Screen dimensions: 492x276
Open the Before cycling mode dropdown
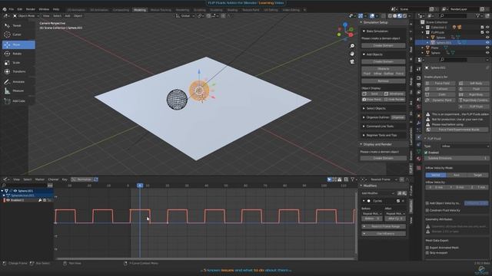(372, 214)
